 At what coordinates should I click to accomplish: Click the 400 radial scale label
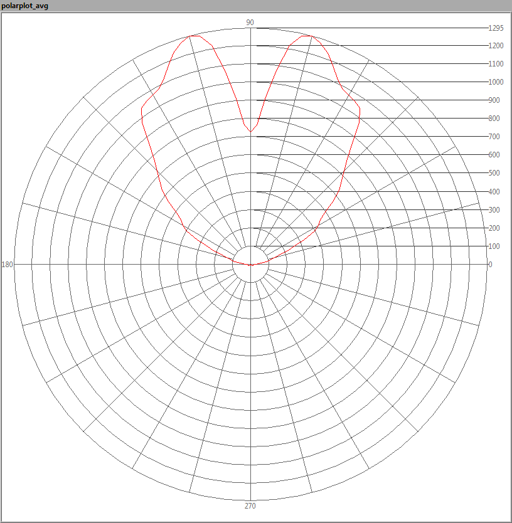click(494, 192)
